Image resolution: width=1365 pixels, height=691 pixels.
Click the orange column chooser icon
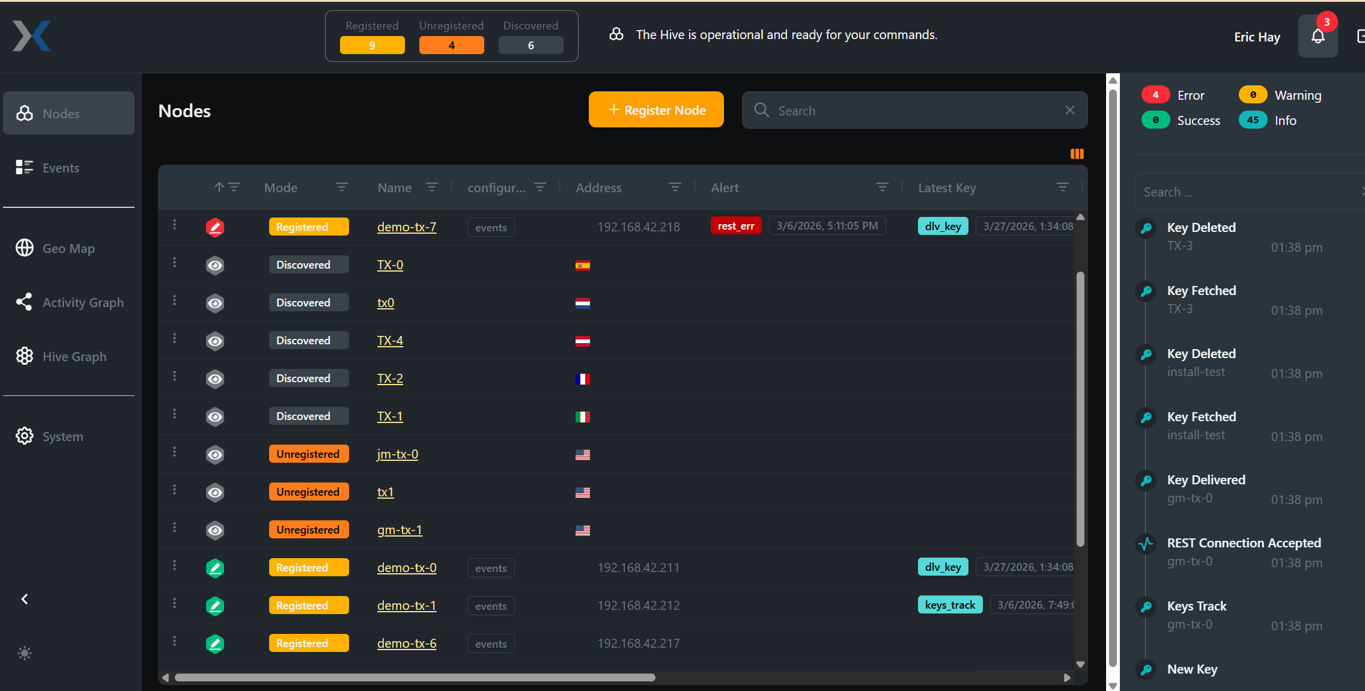pyautogui.click(x=1077, y=154)
